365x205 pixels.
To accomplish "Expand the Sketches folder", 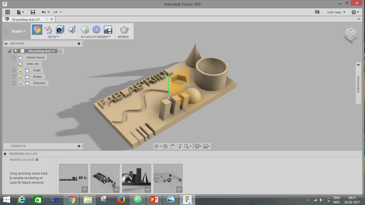I will [x=14, y=83].
